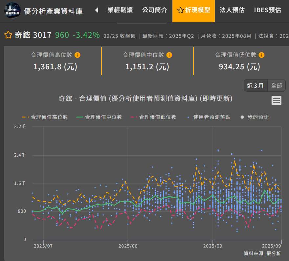
Task: Open the IBES預估 tab
Action: (x=267, y=10)
